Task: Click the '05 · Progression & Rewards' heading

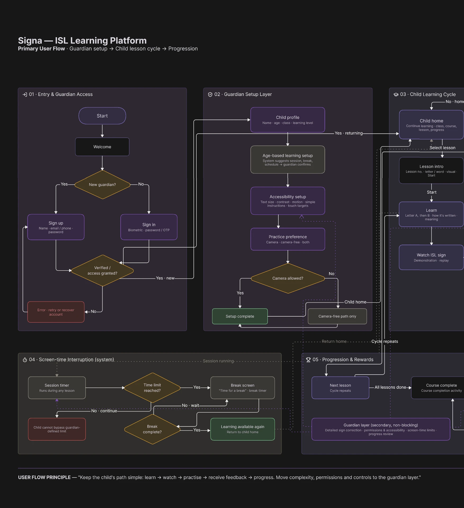Action: coord(343,360)
